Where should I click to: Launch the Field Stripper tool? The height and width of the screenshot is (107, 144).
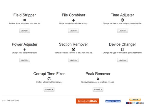pos(25,31)
